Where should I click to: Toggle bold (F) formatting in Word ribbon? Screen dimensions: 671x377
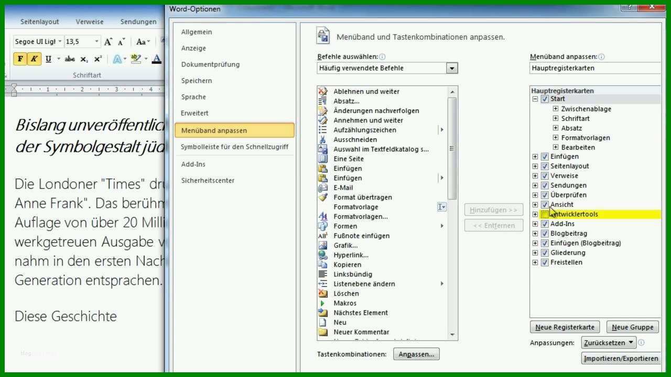coord(20,59)
